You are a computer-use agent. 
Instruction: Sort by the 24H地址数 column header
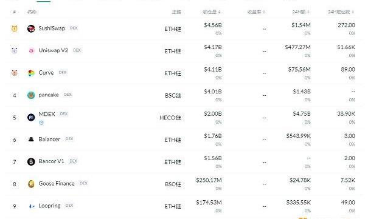click(x=341, y=12)
